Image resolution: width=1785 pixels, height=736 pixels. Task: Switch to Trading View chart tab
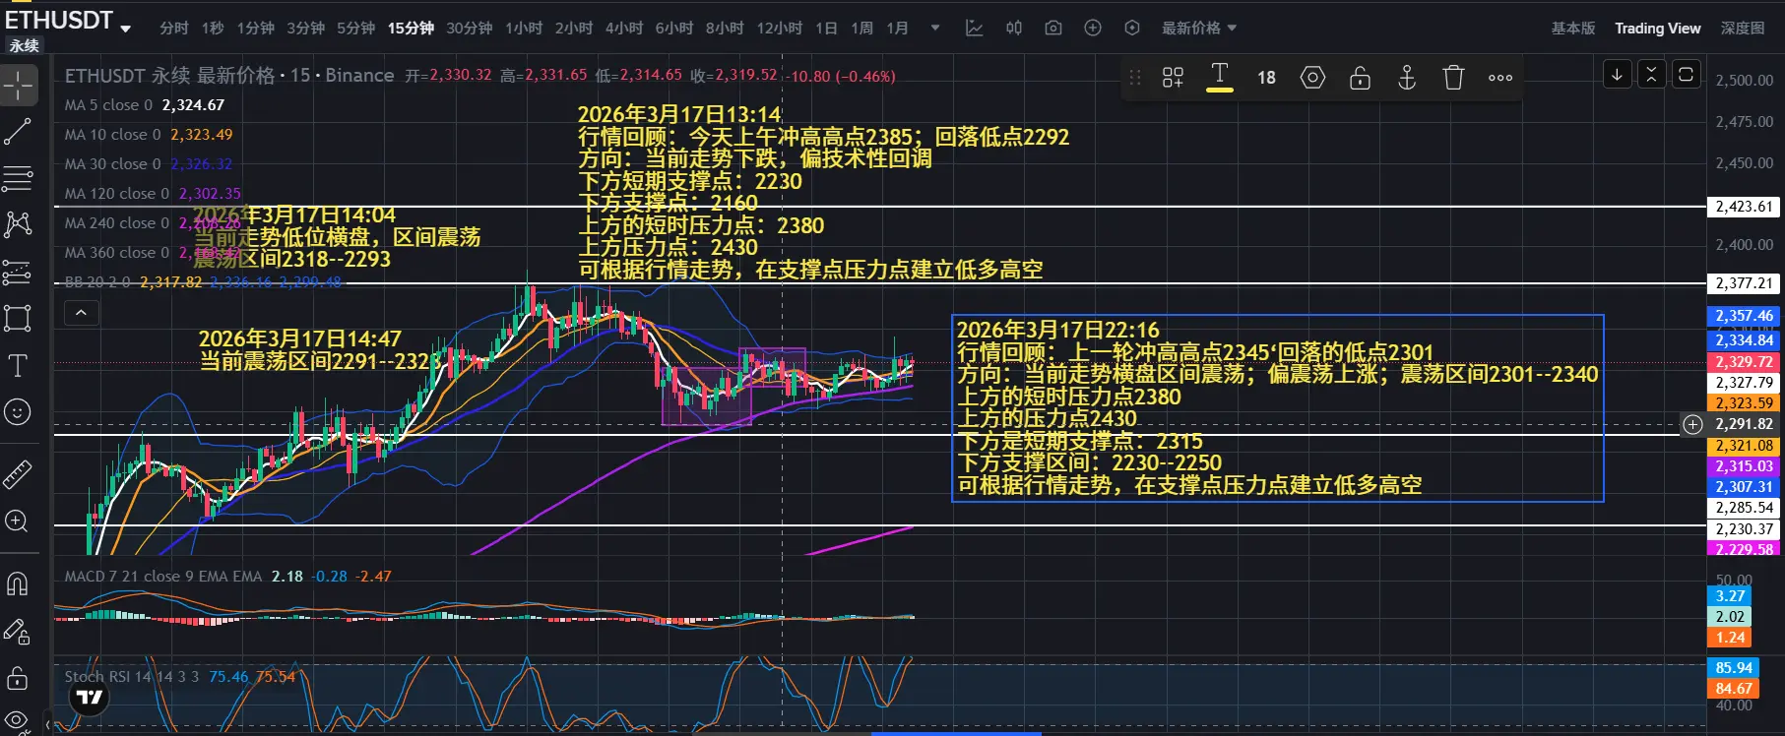(1658, 29)
